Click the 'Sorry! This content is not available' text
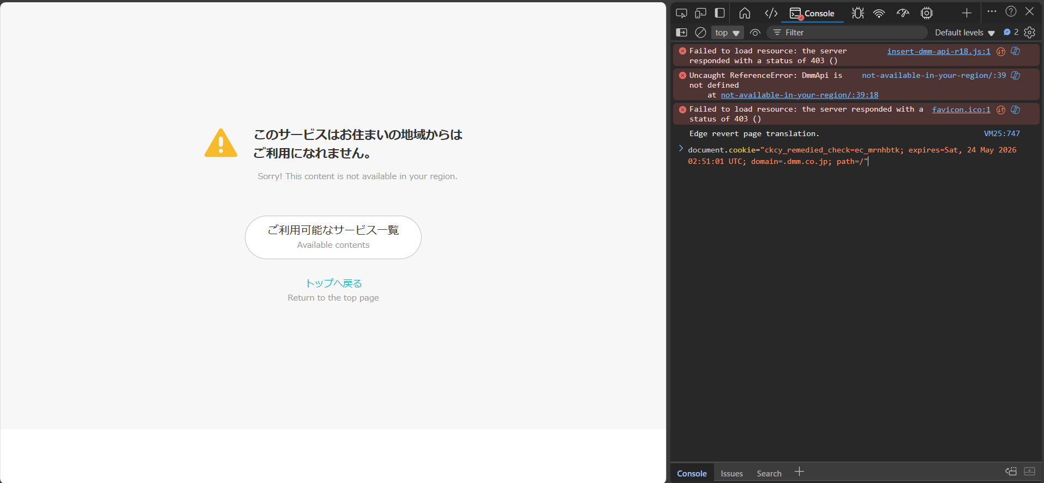The width and height of the screenshot is (1044, 483). tap(358, 176)
